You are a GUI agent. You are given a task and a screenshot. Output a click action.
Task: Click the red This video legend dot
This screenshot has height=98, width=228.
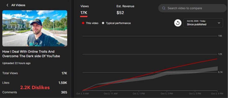(83, 23)
